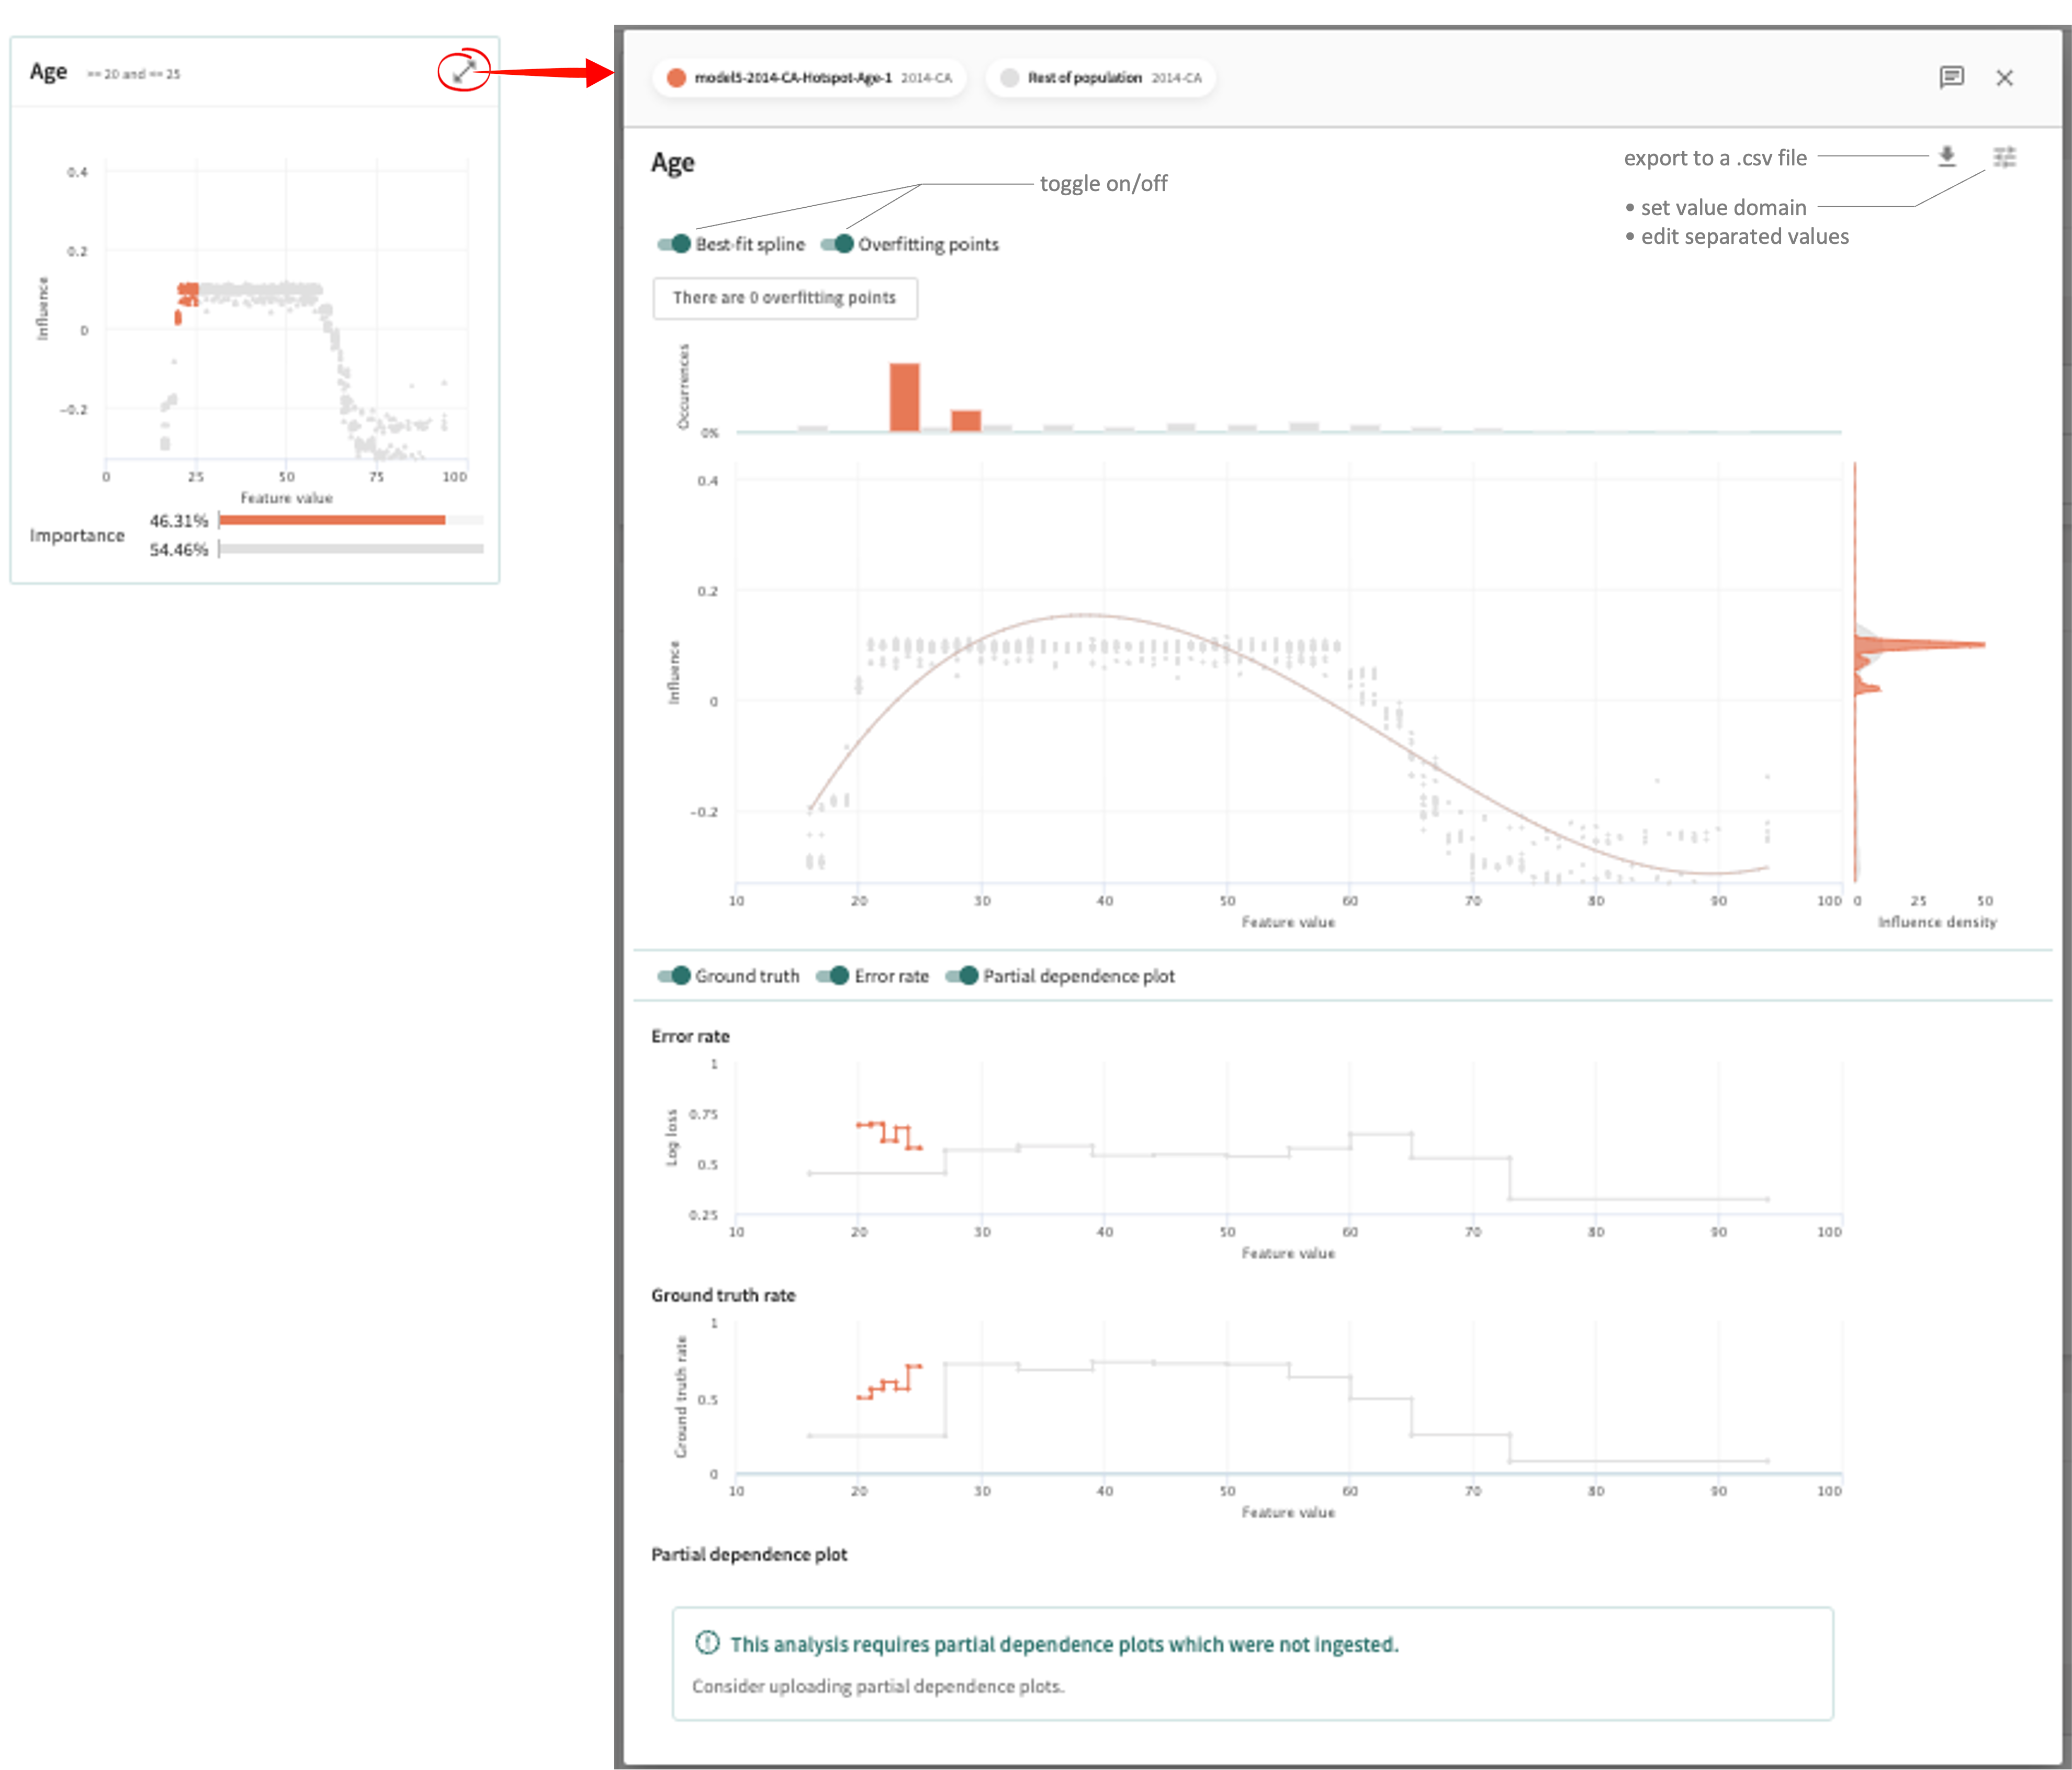Click the 'Consider uploading partial dependence plots.' text
This screenshot has height=1770, width=2072.
pyautogui.click(x=878, y=1686)
